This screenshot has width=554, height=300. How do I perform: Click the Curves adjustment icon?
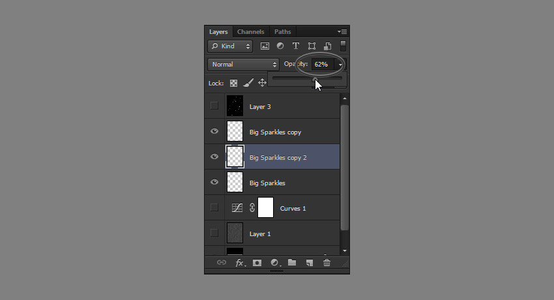pyautogui.click(x=237, y=208)
